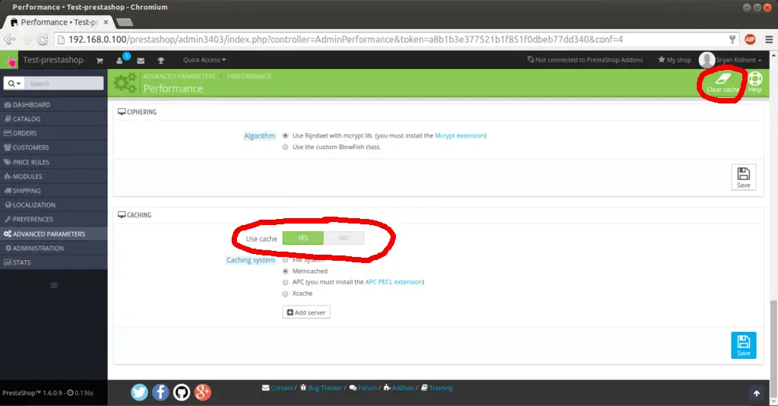Open Orders menu in sidebar
The height and width of the screenshot is (406, 778).
point(54,133)
